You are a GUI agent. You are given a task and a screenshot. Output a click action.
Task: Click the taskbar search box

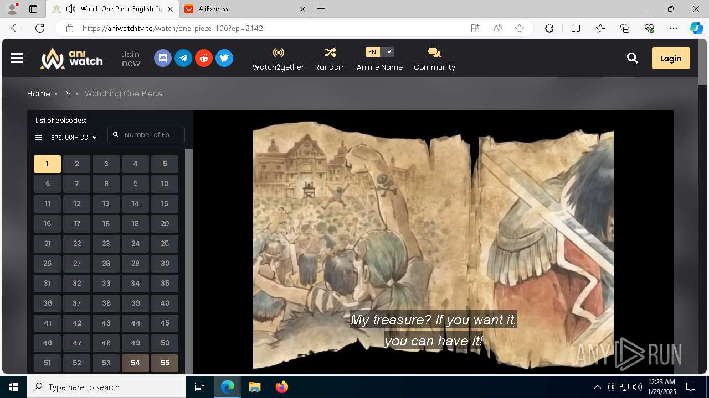106,387
